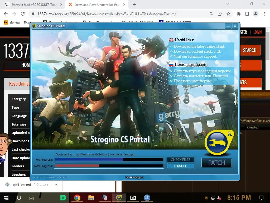The width and height of the screenshot is (270, 203).
Task: Close the Garry's Mod browser tab
Action: tap(61, 5)
